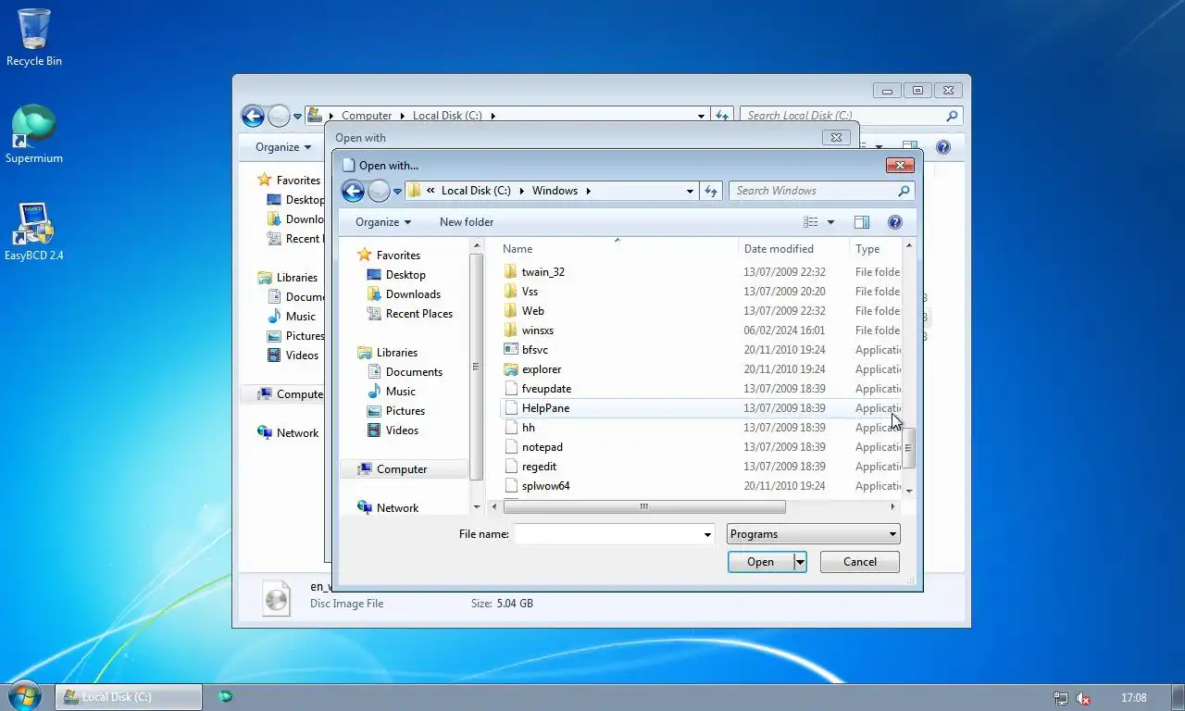The width and height of the screenshot is (1185, 711).
Task: Click the file list vertical scrollbar thumb
Action: [909, 448]
